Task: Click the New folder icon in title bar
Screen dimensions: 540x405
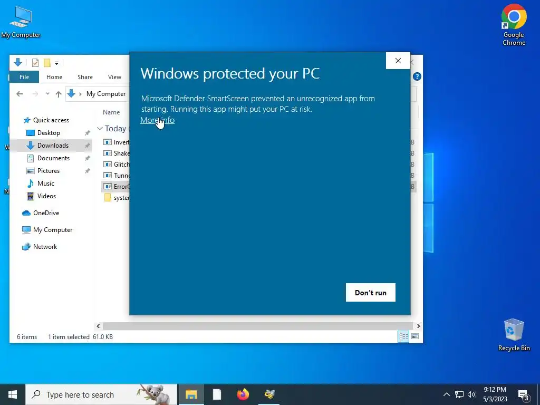Action: [x=47, y=63]
